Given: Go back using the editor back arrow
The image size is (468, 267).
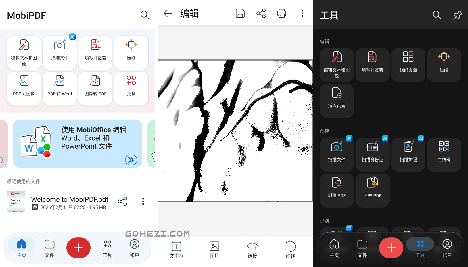Looking at the screenshot, I should (x=168, y=14).
